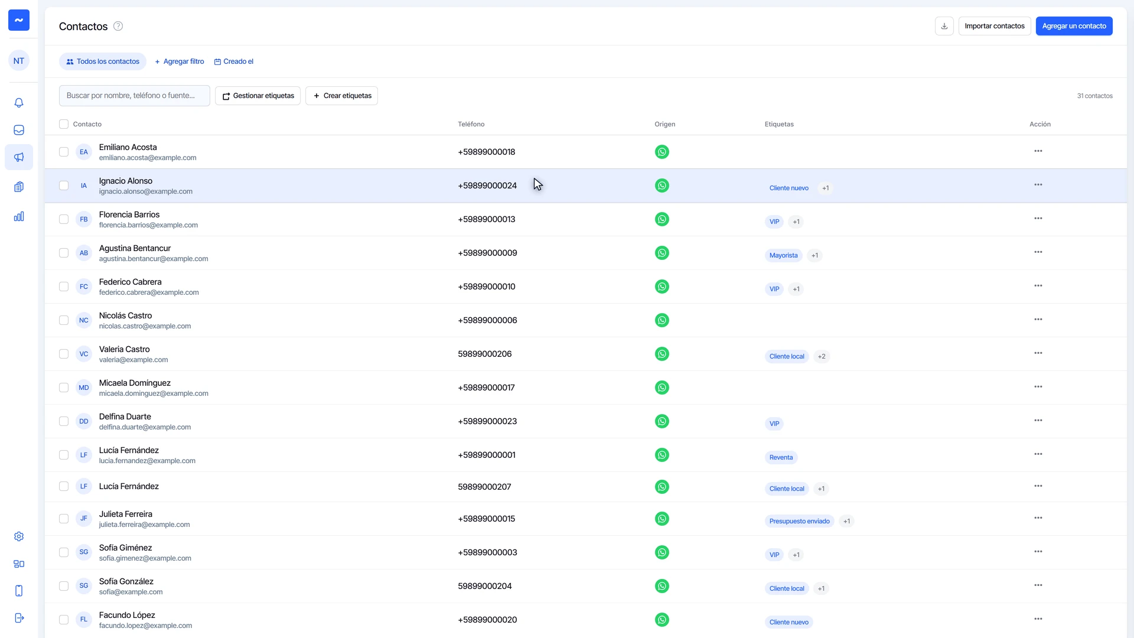The width and height of the screenshot is (1134, 638).
Task: Click the Agregar filtro option
Action: (180, 61)
